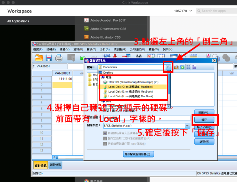Click the file name input field

(x=147, y=118)
